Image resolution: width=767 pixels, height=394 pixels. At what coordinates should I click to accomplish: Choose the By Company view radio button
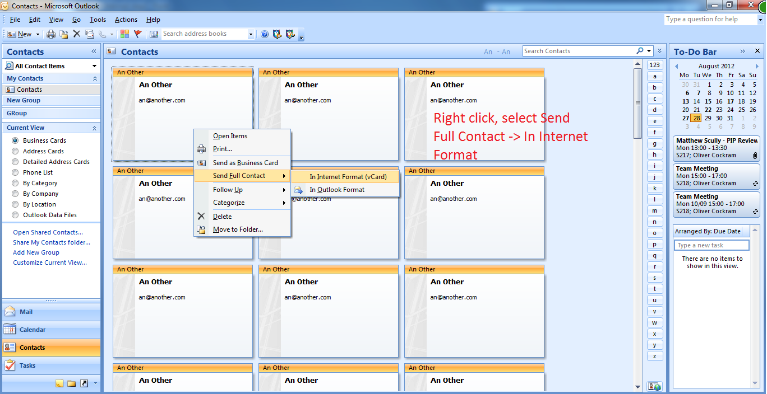point(15,194)
